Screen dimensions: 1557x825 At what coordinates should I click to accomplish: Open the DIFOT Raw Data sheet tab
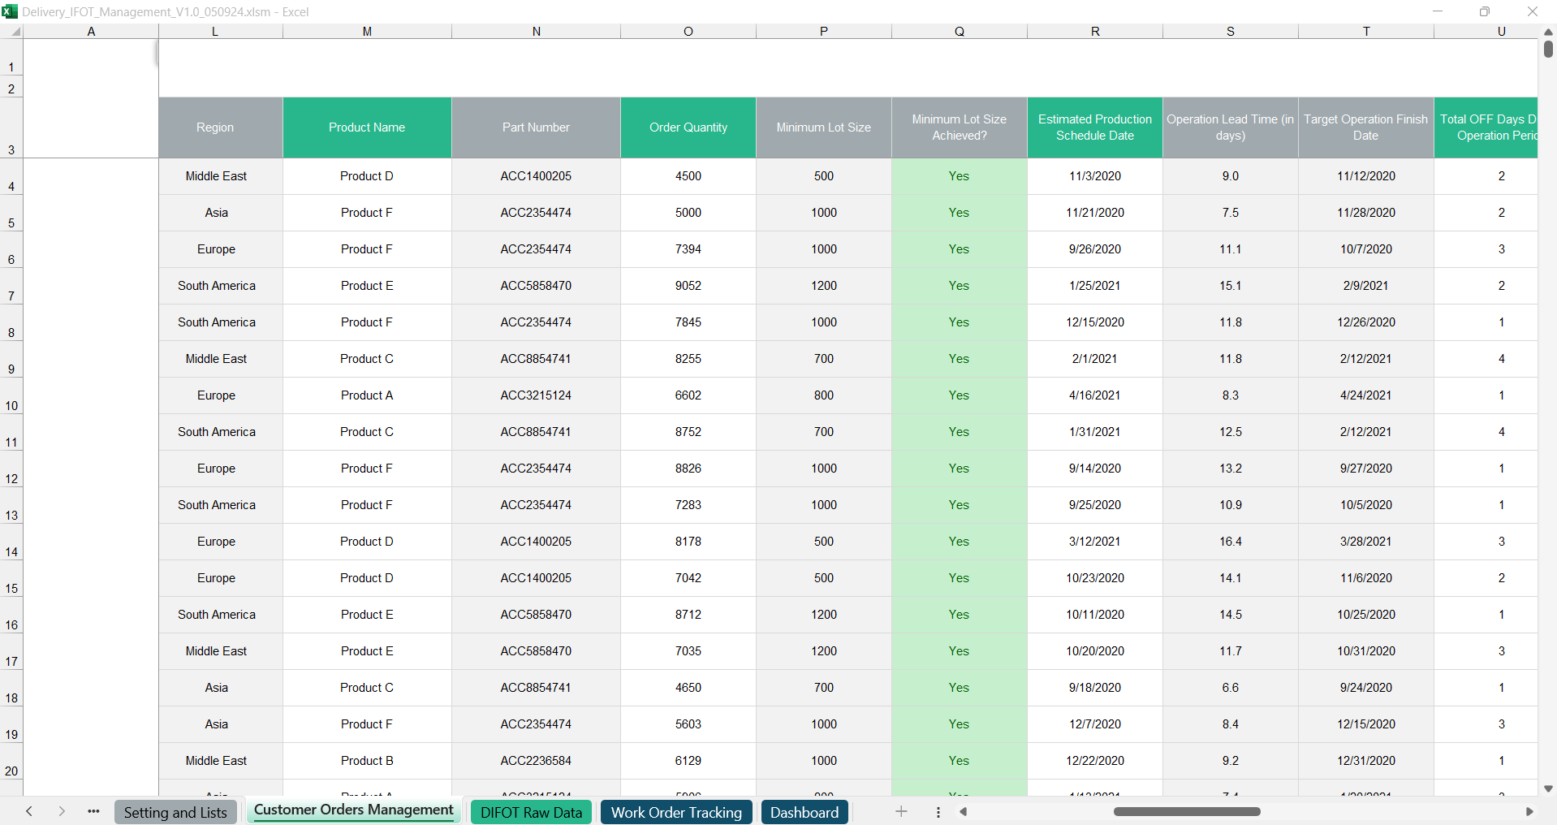(x=531, y=813)
